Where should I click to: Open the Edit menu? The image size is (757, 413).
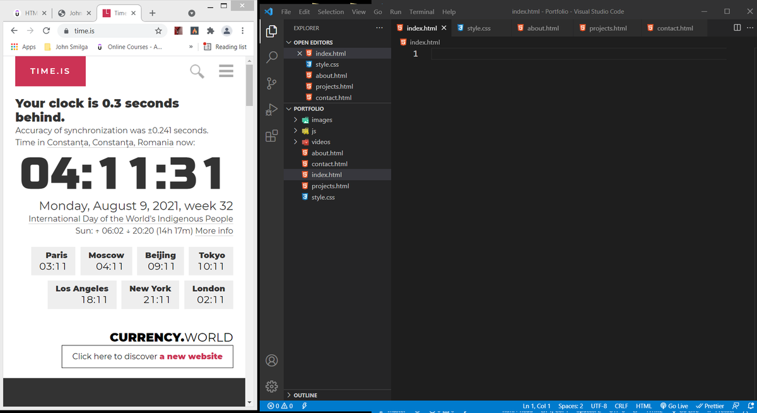point(304,11)
